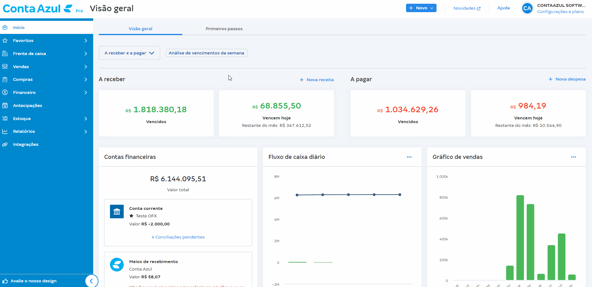Click the CONTAAZUL SOFTW... account name
592x287 pixels.
pyautogui.click(x=561, y=5)
